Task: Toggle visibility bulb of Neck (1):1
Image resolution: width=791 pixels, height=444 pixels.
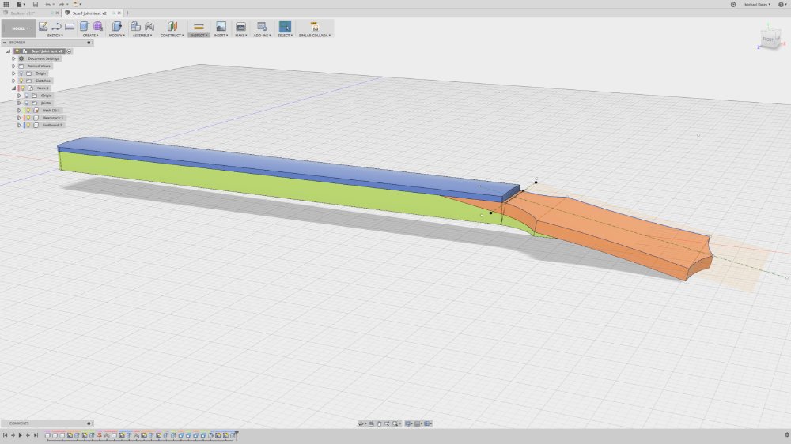Action: click(x=28, y=111)
